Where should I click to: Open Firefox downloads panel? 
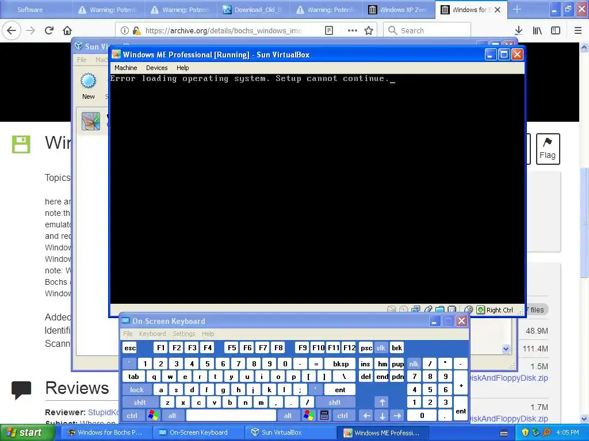pyautogui.click(x=519, y=30)
